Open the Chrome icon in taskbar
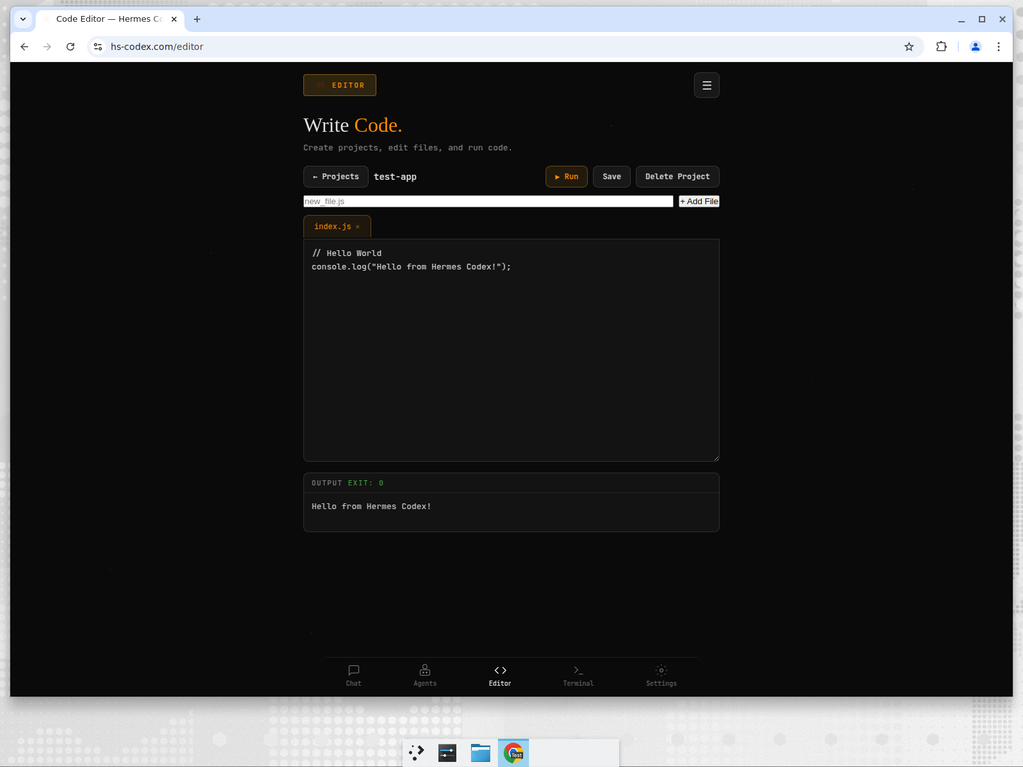 click(x=512, y=753)
